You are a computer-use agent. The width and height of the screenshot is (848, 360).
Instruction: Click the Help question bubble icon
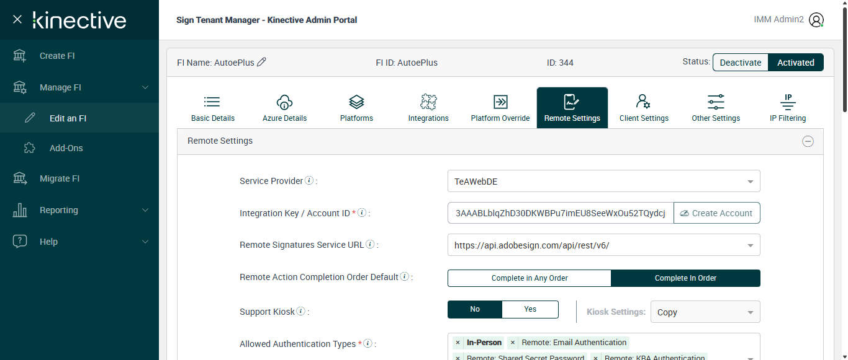20,242
